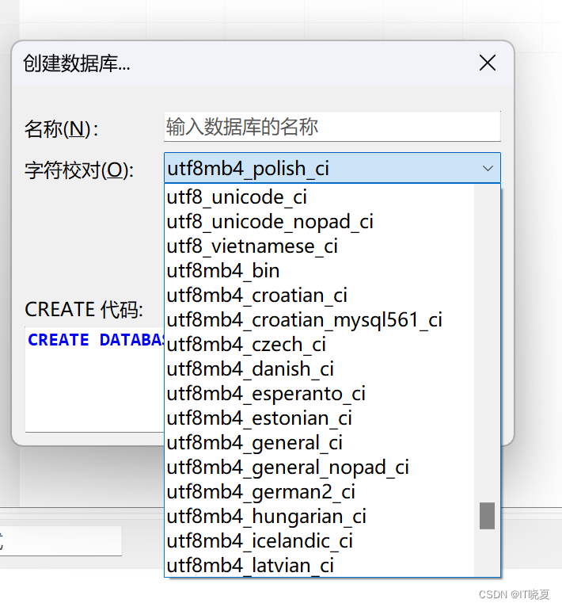The height and width of the screenshot is (607, 562).
Task: Collapse the 字符校对 combo box arrow
Action: point(488,169)
